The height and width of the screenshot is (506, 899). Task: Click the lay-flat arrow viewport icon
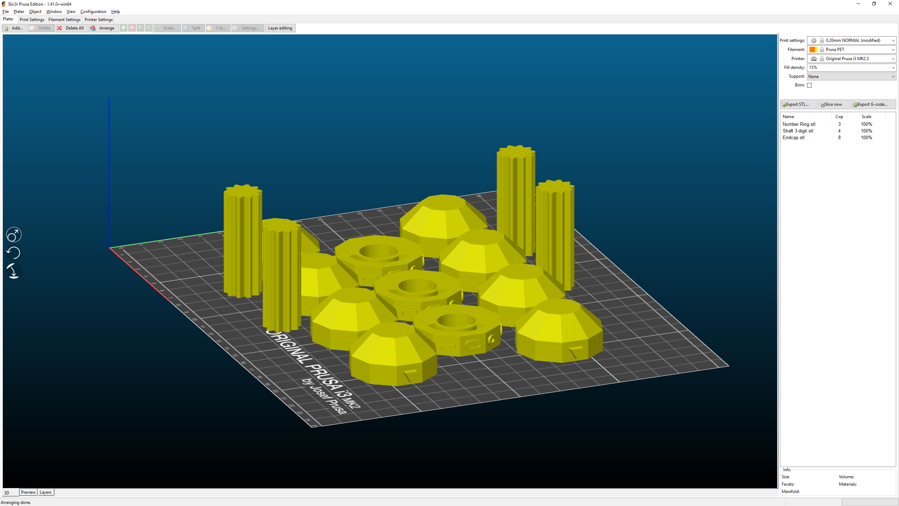coord(13,271)
